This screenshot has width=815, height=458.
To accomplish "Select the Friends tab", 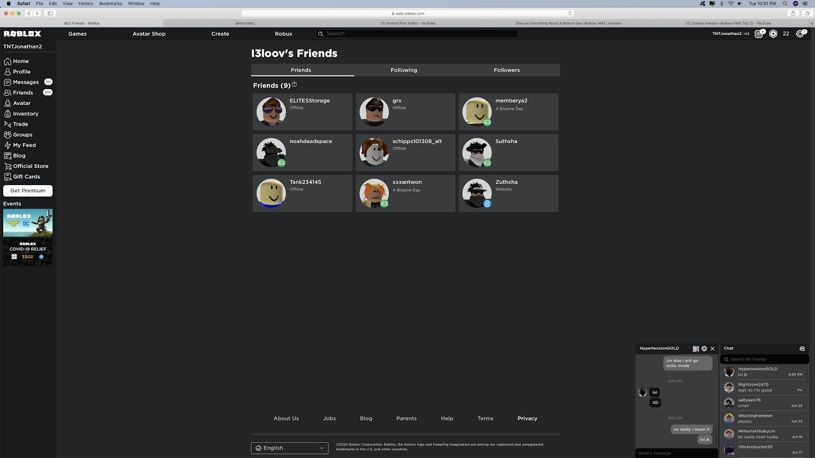I will [x=301, y=70].
